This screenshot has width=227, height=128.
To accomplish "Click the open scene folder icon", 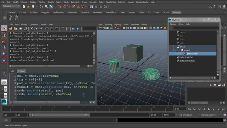I will tap(28, 6).
